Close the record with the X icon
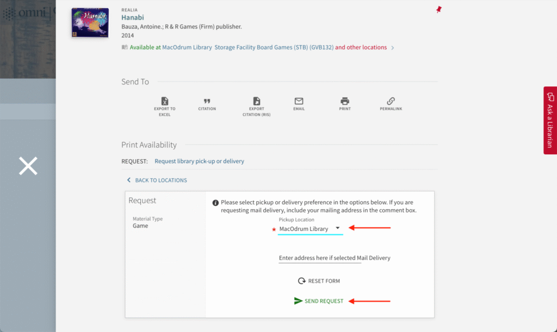This screenshot has width=557, height=332. tap(28, 166)
